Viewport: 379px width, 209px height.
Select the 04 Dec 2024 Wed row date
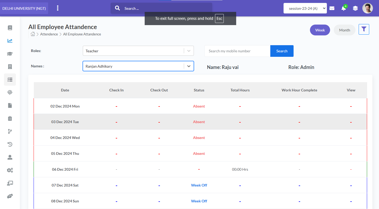[65, 138]
